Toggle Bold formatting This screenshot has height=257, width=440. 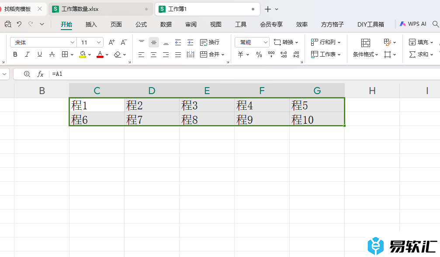click(15, 54)
